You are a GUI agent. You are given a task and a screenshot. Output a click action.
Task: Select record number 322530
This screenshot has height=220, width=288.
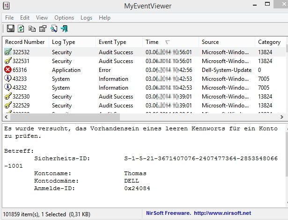coord(21,97)
